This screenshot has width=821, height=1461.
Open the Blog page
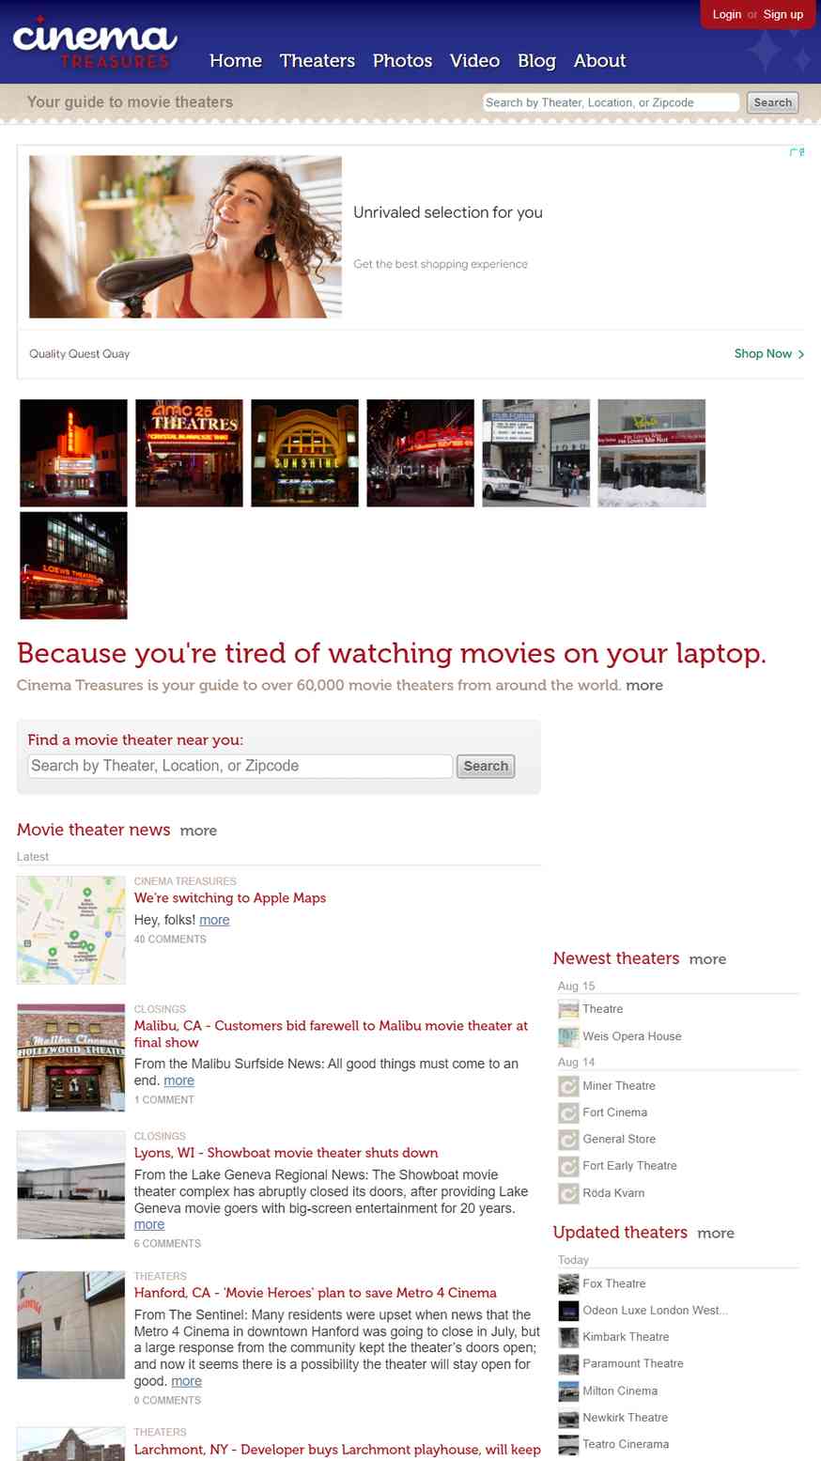[536, 61]
